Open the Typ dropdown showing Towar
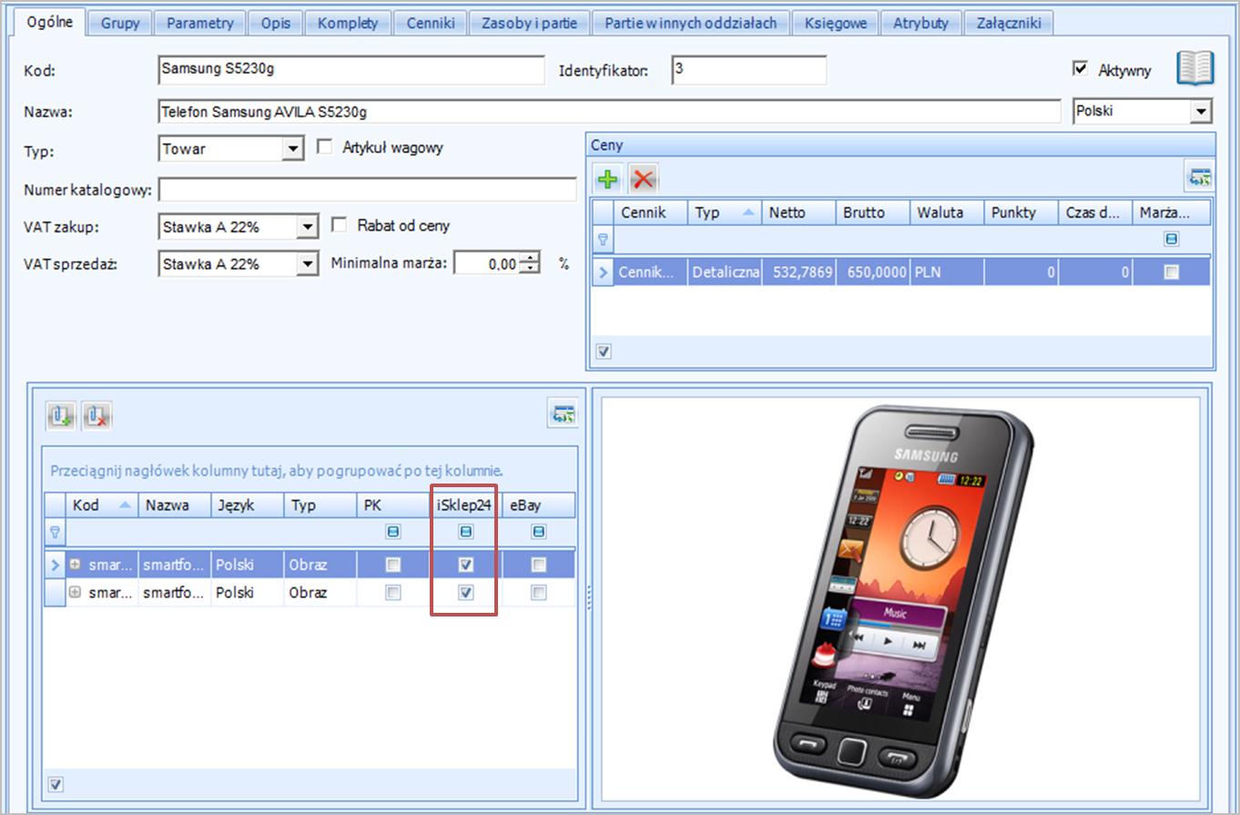Screen dimensions: 1240x815 coord(292,148)
